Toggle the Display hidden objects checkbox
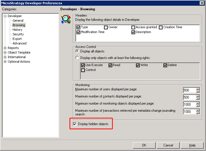Screen dimensions: 206x151 [x=75, y=124]
